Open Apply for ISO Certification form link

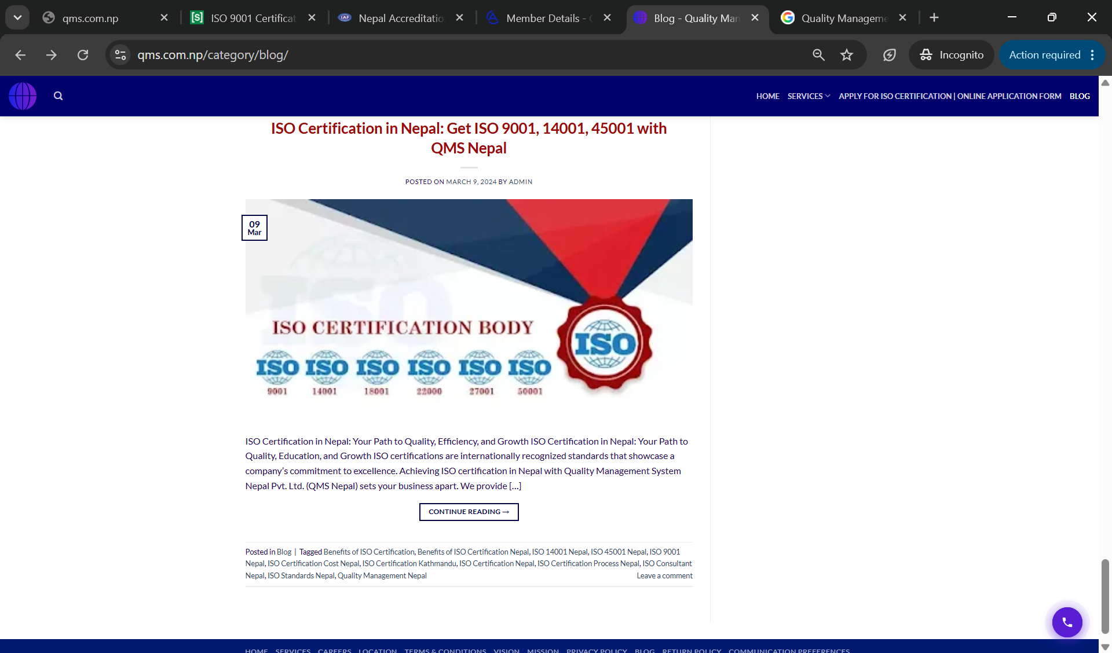click(950, 96)
